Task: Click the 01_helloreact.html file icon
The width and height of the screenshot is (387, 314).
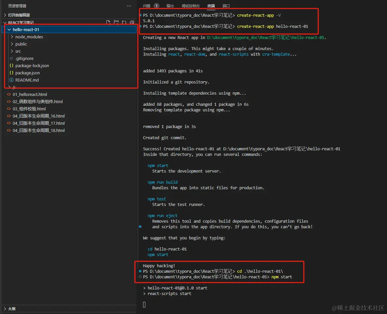Action: (9, 94)
